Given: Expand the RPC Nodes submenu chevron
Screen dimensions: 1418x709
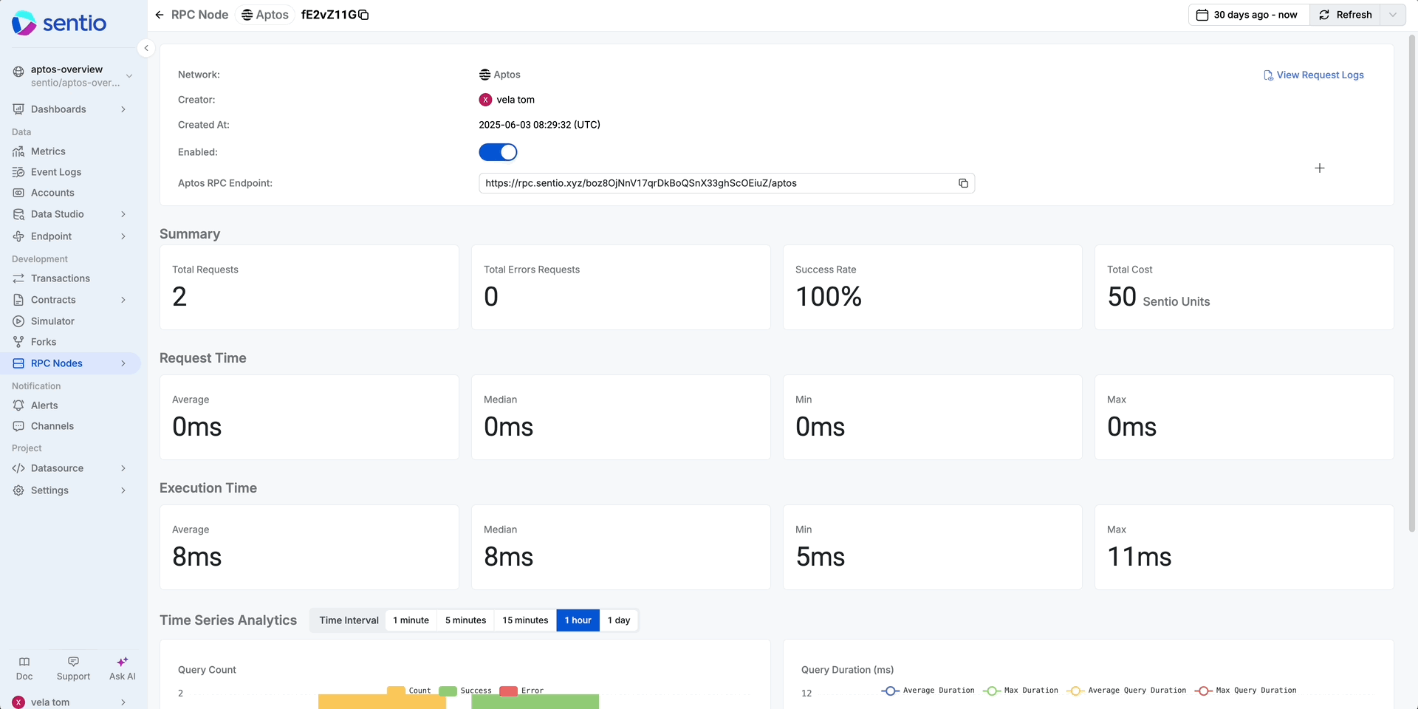Looking at the screenshot, I should pos(123,363).
